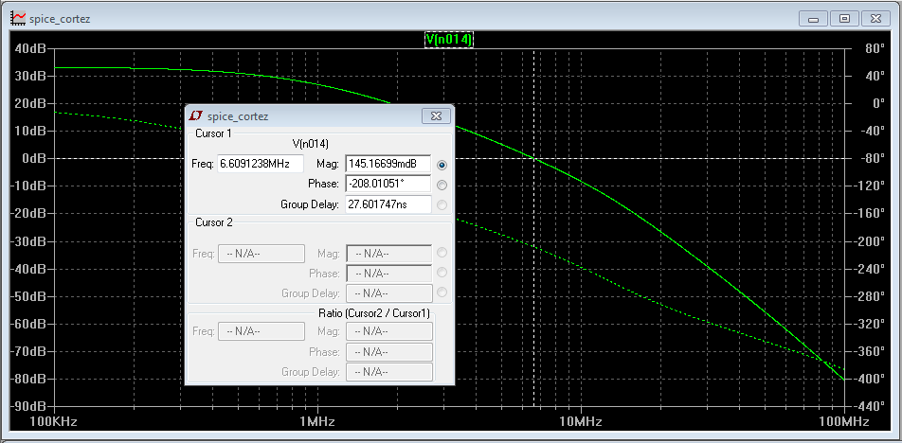Click the -40dB left axis label
The width and height of the screenshot is (902, 443).
[x=28, y=268]
